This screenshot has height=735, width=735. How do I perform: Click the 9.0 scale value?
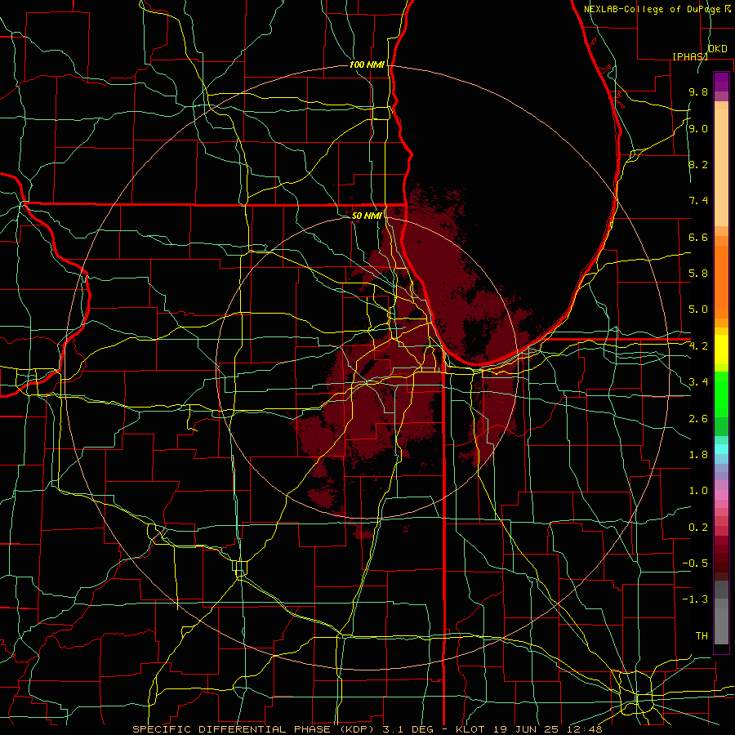698,128
